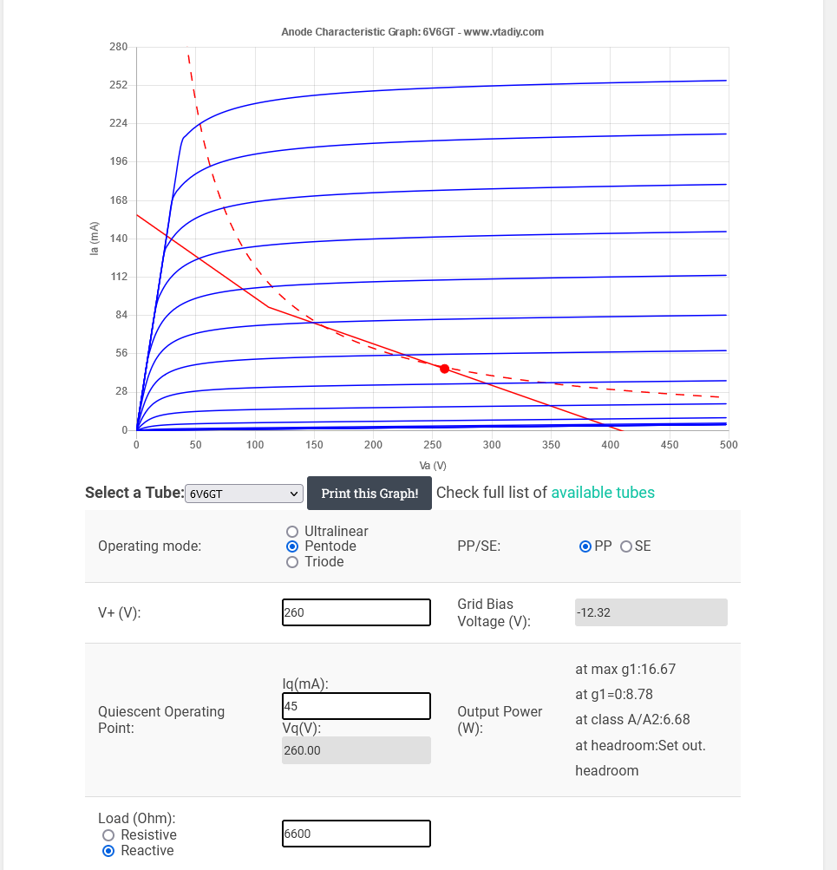Image resolution: width=837 pixels, height=870 pixels.
Task: Choose the Reactive load radio button
Action: pos(108,851)
